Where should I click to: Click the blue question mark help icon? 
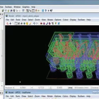[x=46, y=11]
